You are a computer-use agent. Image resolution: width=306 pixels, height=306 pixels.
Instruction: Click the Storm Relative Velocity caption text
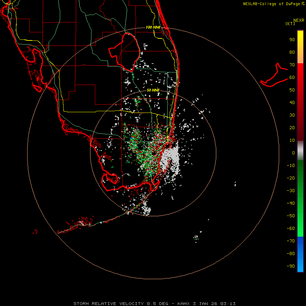point(154,304)
